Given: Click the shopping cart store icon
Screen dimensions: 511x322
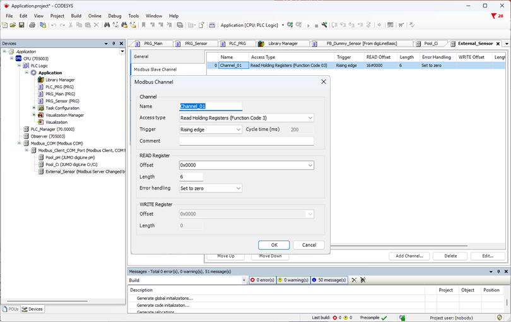Looking at the screenshot, I should click(401, 25).
